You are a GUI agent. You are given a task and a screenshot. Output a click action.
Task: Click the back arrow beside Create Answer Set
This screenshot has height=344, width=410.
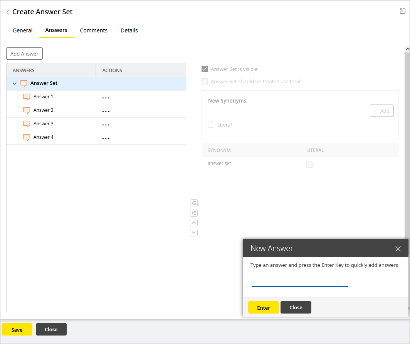pos(8,12)
